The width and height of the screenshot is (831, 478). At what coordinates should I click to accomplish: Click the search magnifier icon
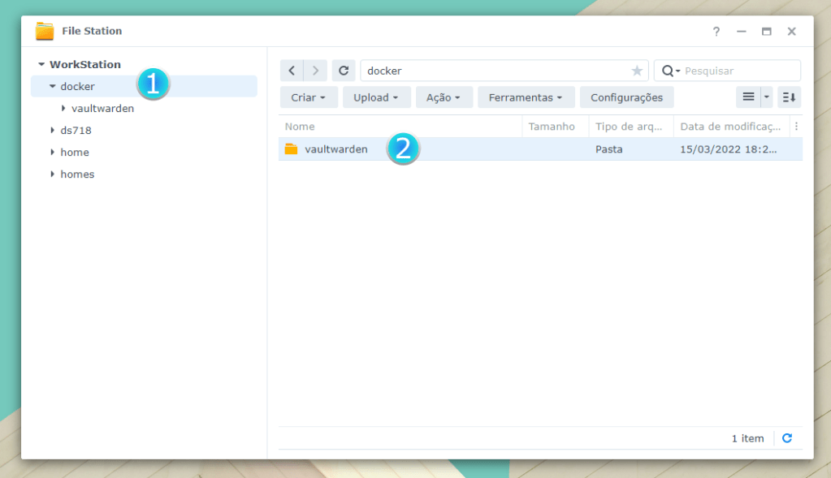[668, 71]
